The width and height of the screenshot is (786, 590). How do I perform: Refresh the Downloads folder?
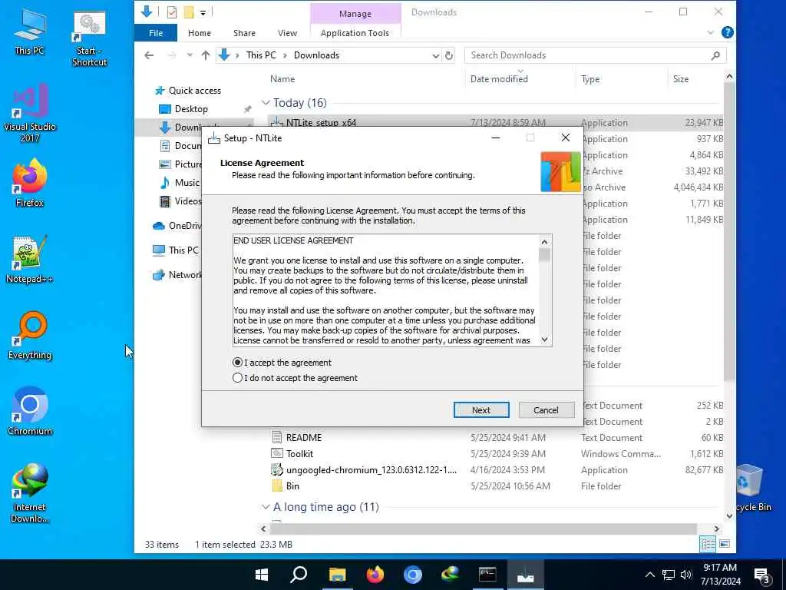[x=449, y=55]
